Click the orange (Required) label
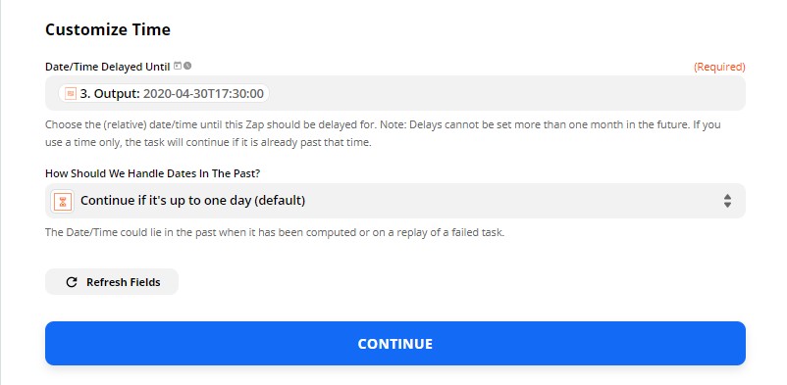The width and height of the screenshot is (787, 385). 719,67
